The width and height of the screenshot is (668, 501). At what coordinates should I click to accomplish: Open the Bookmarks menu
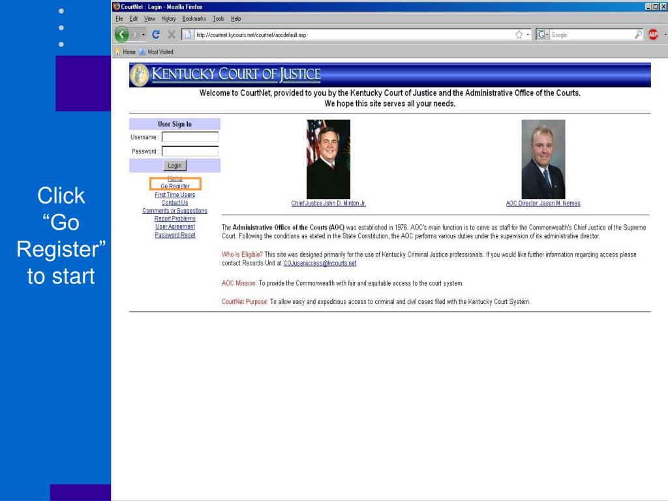click(x=194, y=18)
